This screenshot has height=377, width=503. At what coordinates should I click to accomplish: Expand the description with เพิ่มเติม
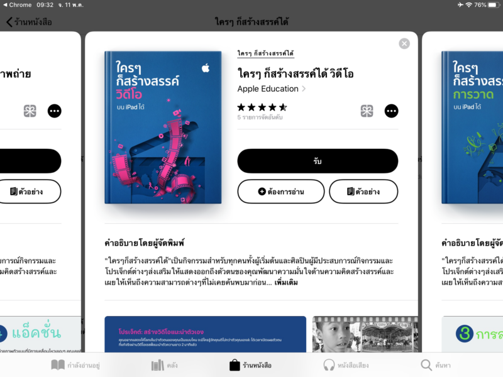(x=286, y=282)
